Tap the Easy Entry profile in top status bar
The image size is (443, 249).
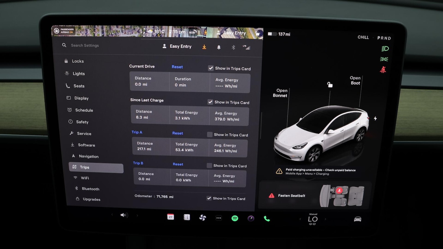pos(231,33)
